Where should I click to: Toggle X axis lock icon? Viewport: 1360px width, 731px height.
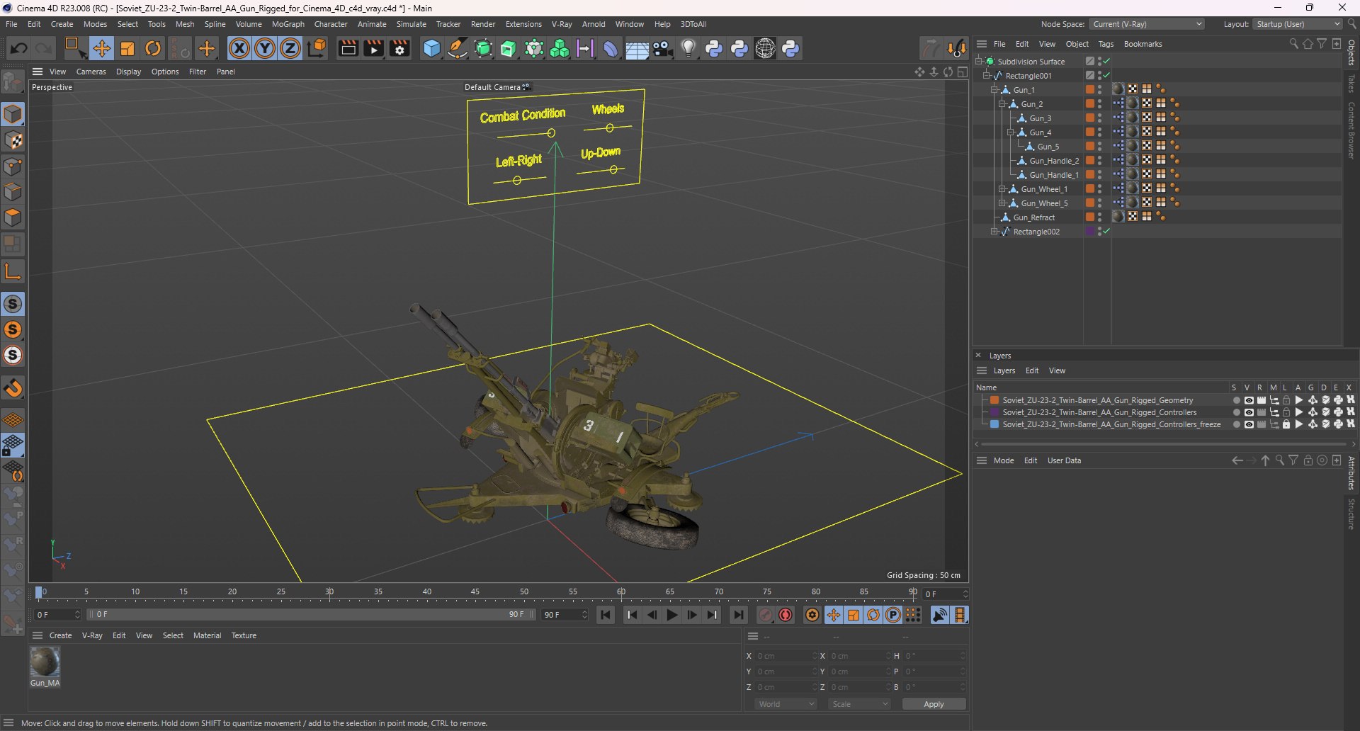tap(239, 48)
